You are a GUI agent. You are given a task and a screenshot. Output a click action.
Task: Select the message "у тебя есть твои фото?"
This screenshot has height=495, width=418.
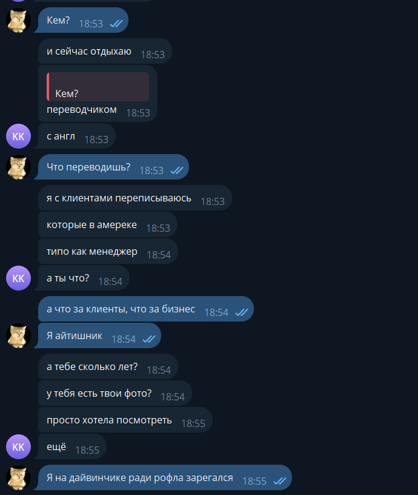coord(115,393)
